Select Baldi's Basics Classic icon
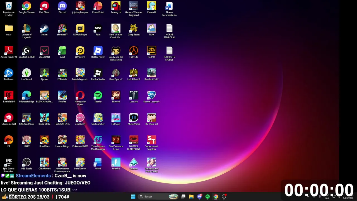The image size is (357, 201). (x=116, y=31)
